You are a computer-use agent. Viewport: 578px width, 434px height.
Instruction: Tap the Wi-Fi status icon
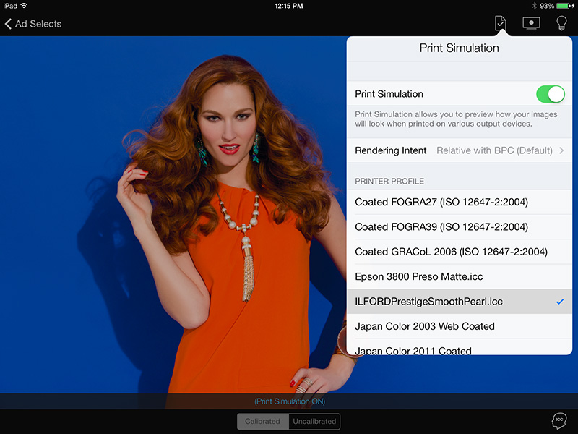tap(24, 6)
